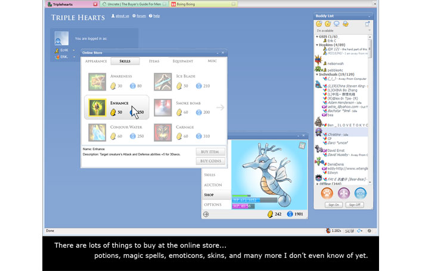Select the Conjour Water skill icon
Viewport: 422px width, 271px height.
click(97, 132)
